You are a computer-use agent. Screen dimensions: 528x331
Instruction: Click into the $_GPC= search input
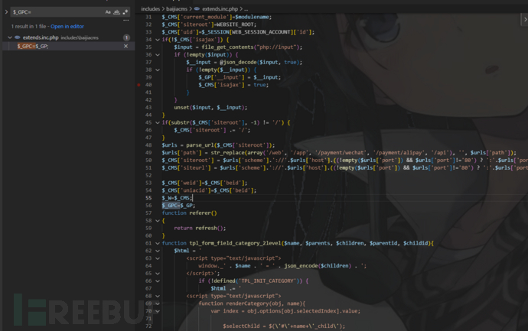[x=57, y=12]
